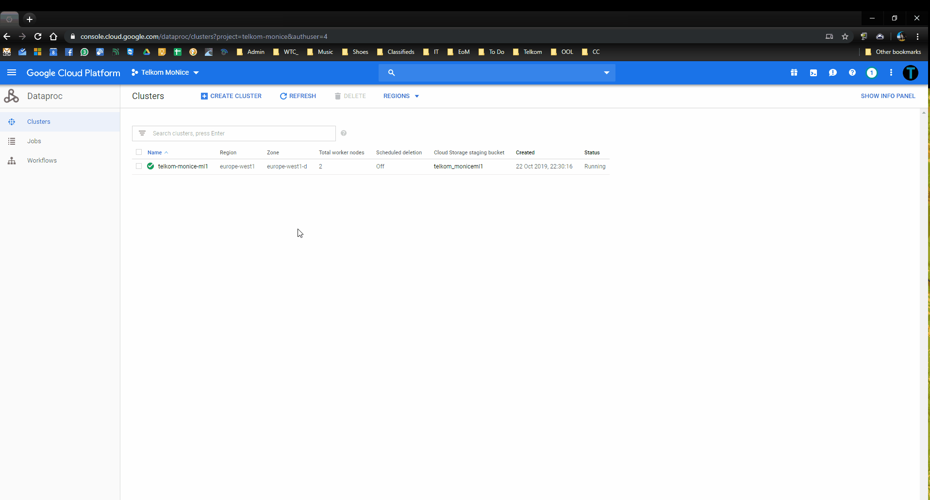Open a new browser tab with plus

[30, 19]
